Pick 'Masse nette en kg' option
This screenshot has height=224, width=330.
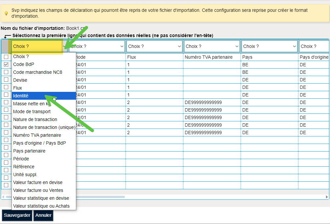[x=44, y=104]
